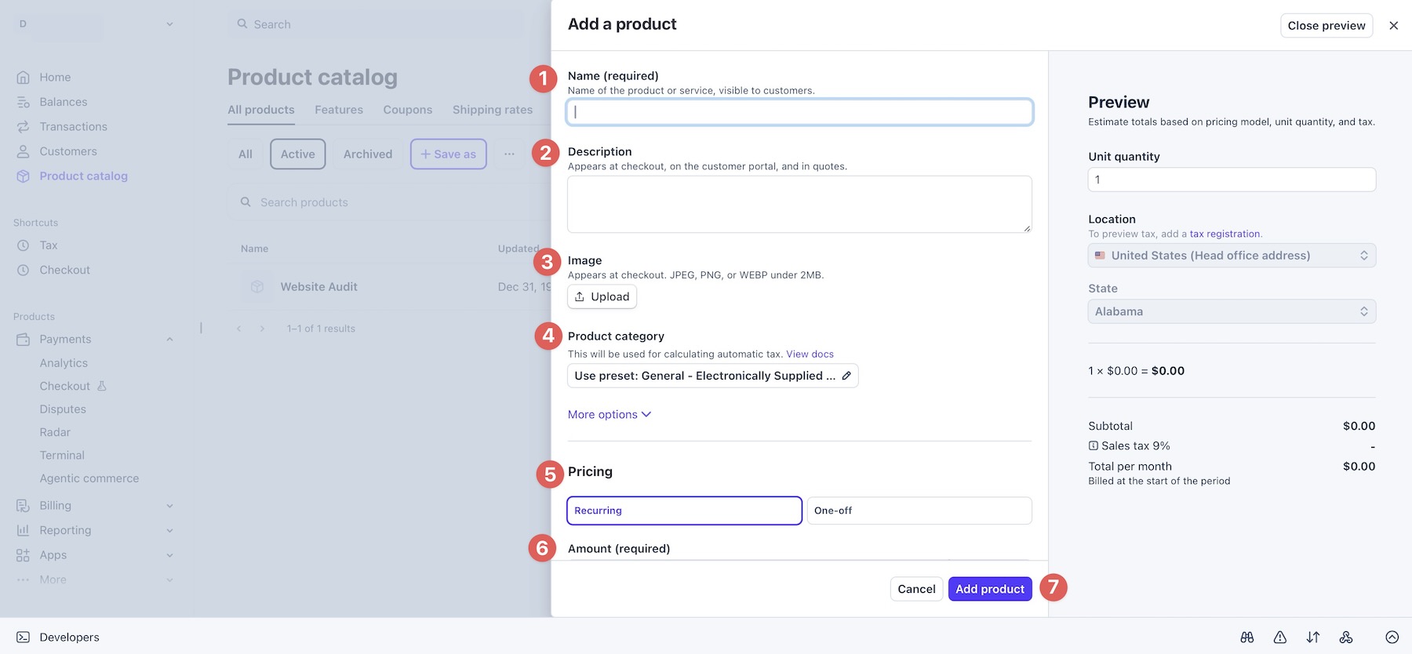Click the Reporting chart icon
Image resolution: width=1412 pixels, height=654 pixels.
[x=24, y=530]
